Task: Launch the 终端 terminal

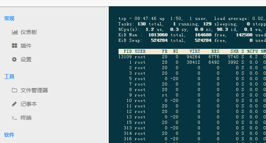Action: pyautogui.click(x=26, y=118)
